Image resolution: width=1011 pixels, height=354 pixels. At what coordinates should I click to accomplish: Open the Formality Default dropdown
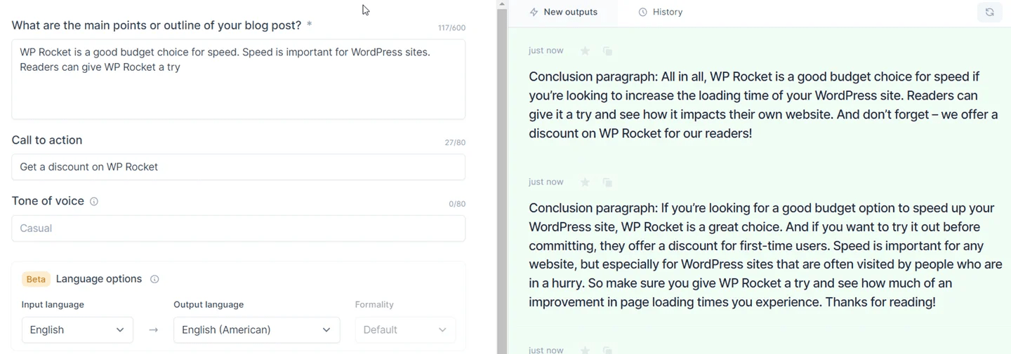coord(405,330)
